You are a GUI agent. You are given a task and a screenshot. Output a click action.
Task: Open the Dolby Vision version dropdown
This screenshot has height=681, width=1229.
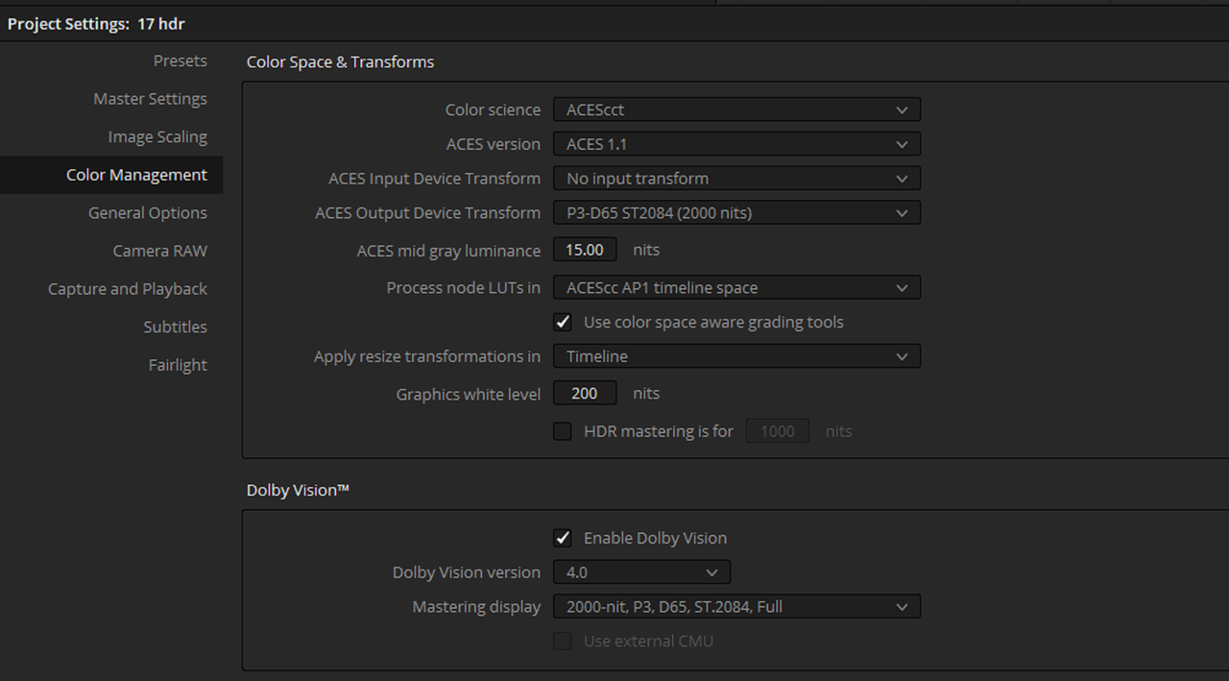pos(641,572)
